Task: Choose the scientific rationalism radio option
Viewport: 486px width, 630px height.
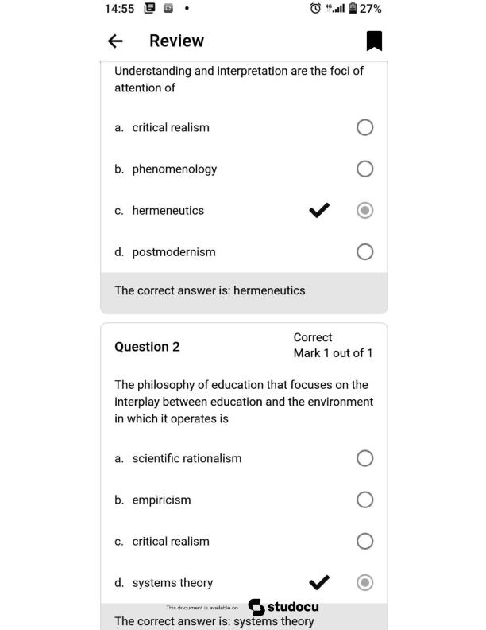Action: [x=365, y=458]
